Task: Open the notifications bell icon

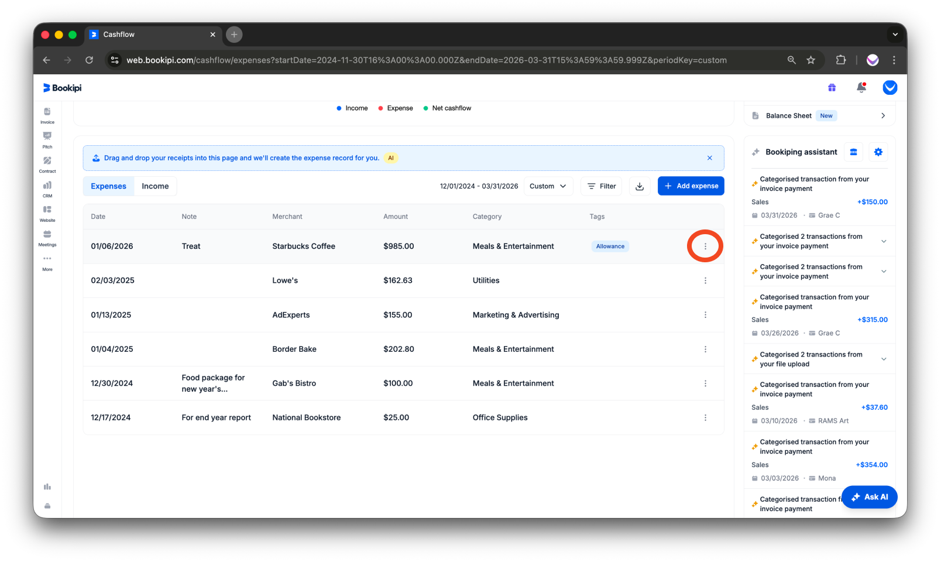Action: click(x=861, y=87)
